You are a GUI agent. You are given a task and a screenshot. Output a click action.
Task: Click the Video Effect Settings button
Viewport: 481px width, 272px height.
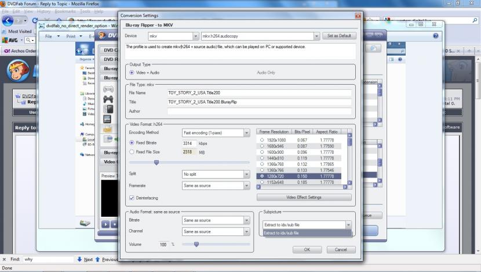[x=304, y=197]
